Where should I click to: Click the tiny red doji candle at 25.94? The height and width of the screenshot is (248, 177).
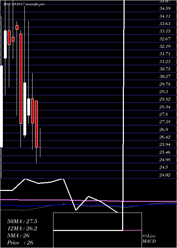pos(40,147)
